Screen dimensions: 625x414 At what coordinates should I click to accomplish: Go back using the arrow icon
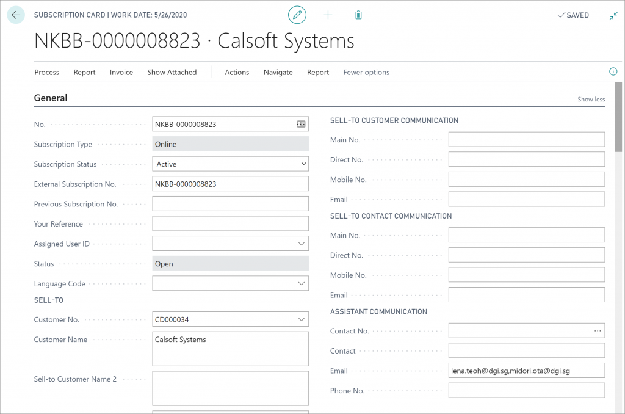click(16, 15)
